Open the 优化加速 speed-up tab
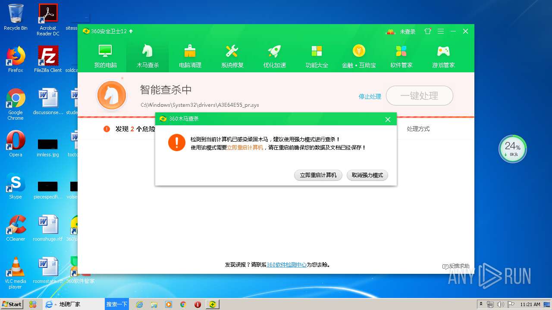 pos(274,56)
